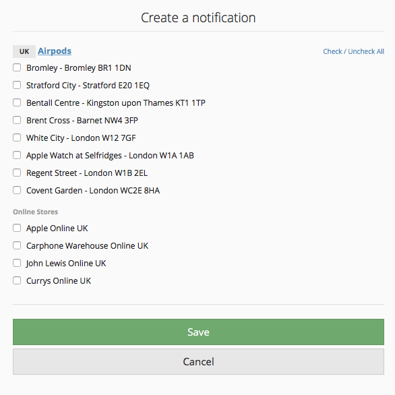Select Bentall Centre Kingston upon Thames checkbox
This screenshot has height=395, width=395.
tap(17, 102)
